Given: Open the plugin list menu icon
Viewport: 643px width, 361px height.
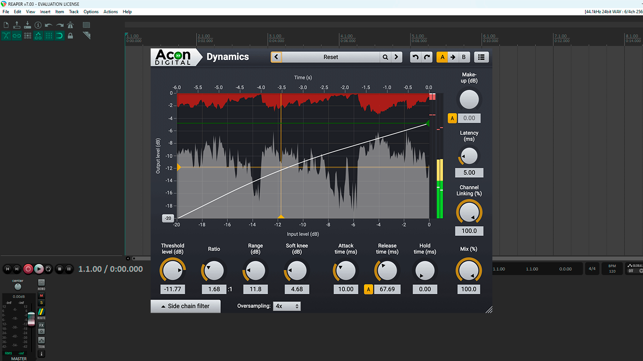Looking at the screenshot, I should (481, 57).
